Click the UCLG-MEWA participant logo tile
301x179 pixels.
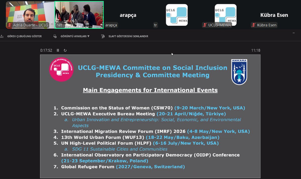coord(225,15)
